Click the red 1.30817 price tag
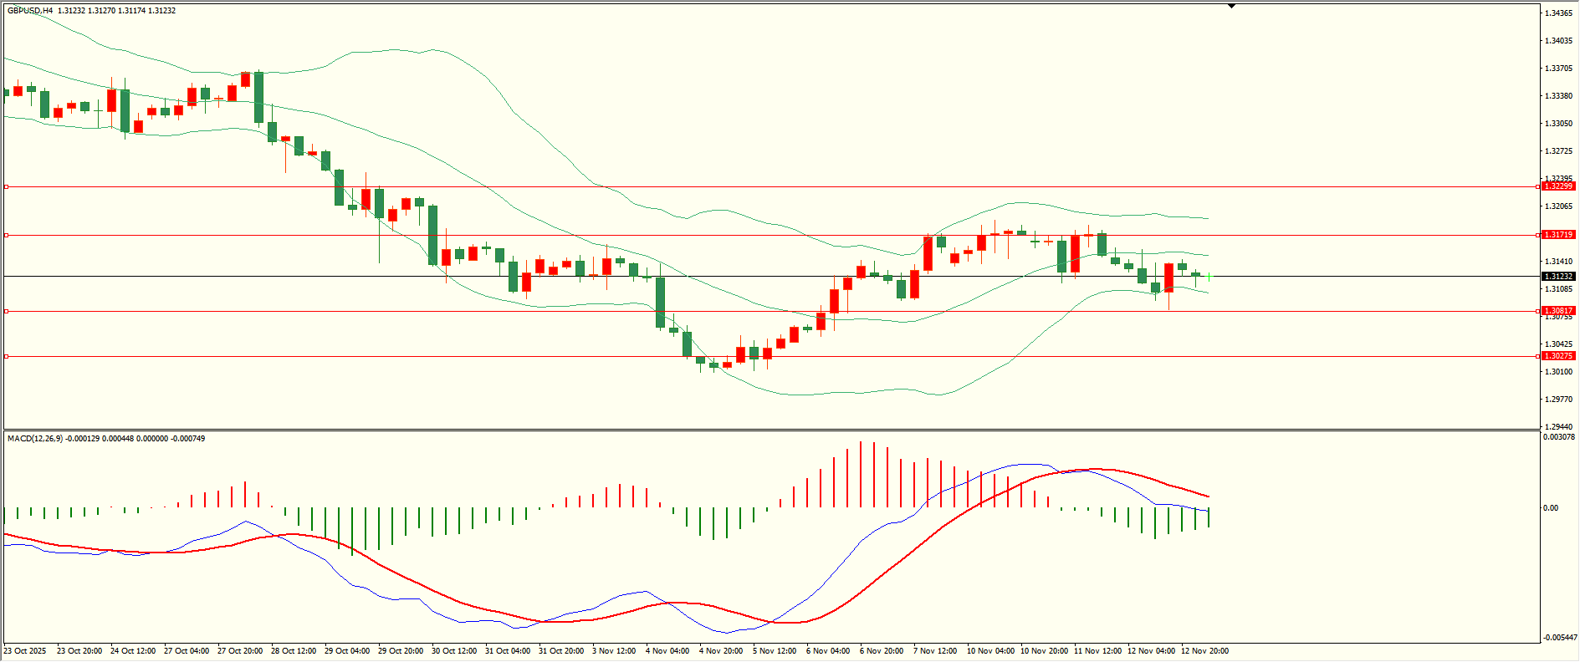The height and width of the screenshot is (662, 1580). 1558,311
